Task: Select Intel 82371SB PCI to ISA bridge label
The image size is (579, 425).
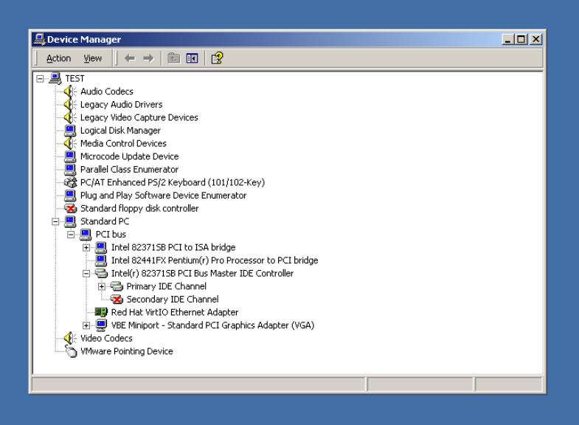Action: pos(173,247)
